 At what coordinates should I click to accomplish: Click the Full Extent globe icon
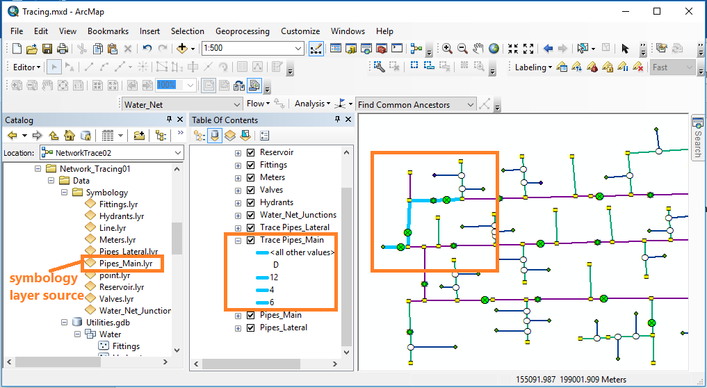(x=494, y=48)
